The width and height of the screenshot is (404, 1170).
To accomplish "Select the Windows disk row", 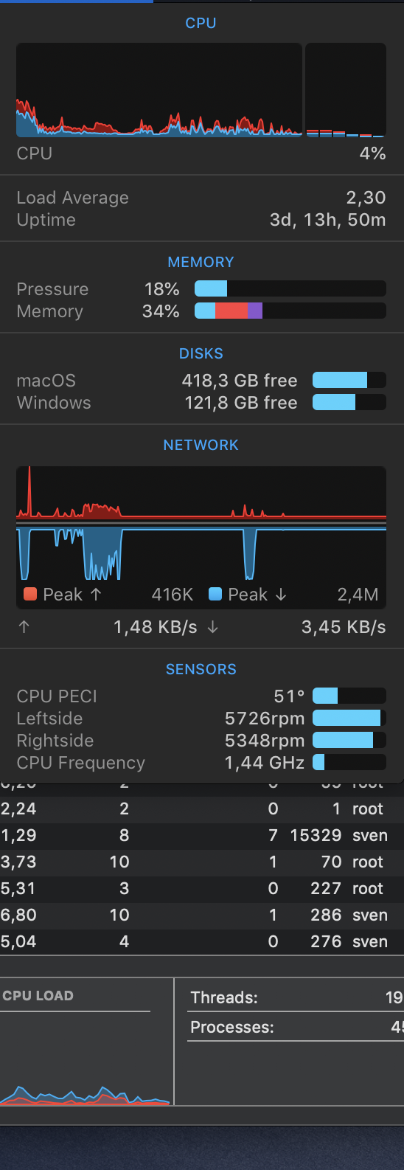I will [201, 403].
